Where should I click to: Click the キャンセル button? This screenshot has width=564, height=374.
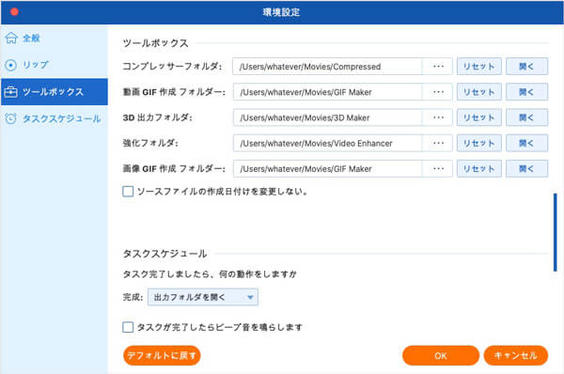pyautogui.click(x=516, y=355)
